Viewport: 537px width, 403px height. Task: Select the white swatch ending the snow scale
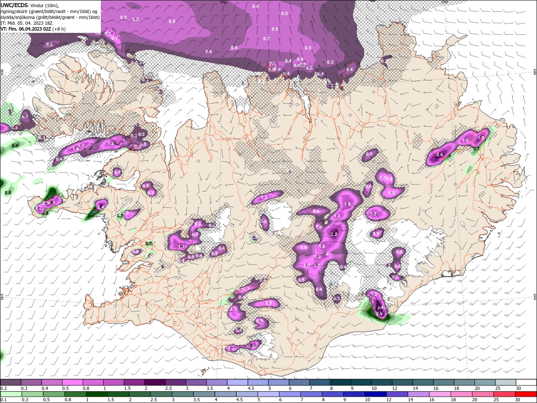[526, 383]
